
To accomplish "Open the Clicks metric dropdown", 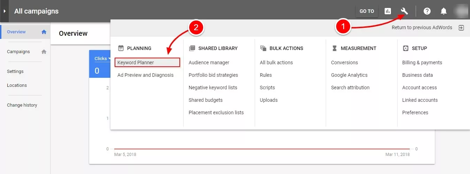I will [102, 58].
